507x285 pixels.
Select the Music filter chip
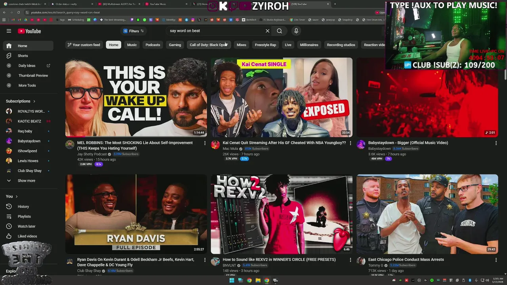pyautogui.click(x=132, y=45)
